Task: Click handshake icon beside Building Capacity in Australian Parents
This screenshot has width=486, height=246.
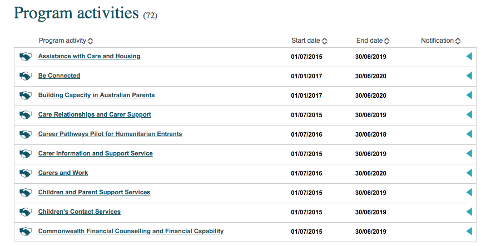Action: [26, 96]
